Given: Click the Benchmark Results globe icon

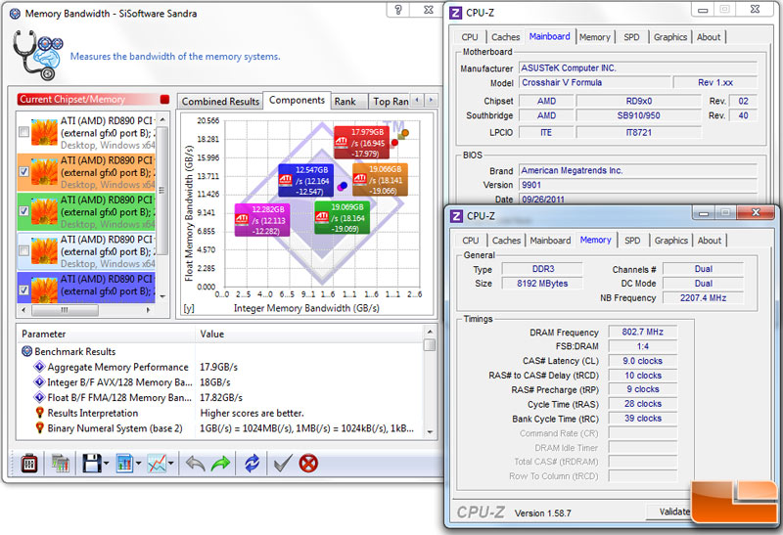Looking at the screenshot, I should (x=27, y=351).
